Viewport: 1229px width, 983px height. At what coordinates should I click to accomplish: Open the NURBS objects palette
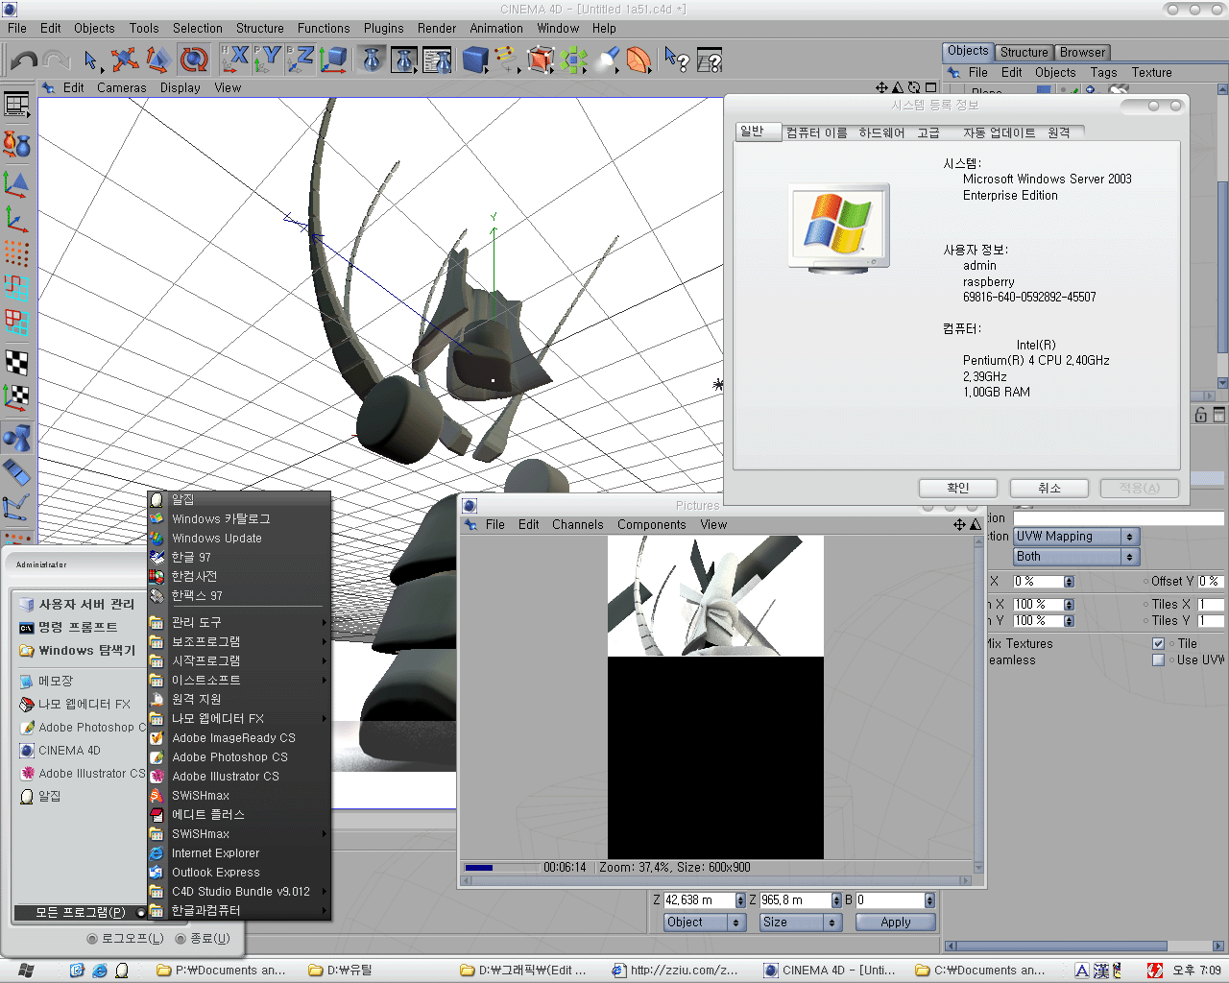tap(541, 60)
